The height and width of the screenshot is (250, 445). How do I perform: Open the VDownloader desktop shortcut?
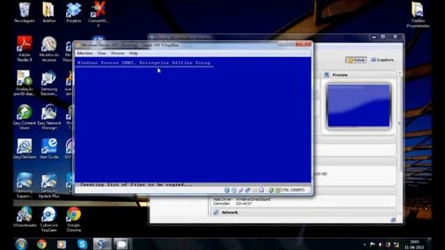[x=25, y=217]
